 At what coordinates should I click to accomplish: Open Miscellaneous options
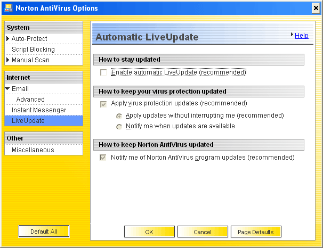[33, 150]
